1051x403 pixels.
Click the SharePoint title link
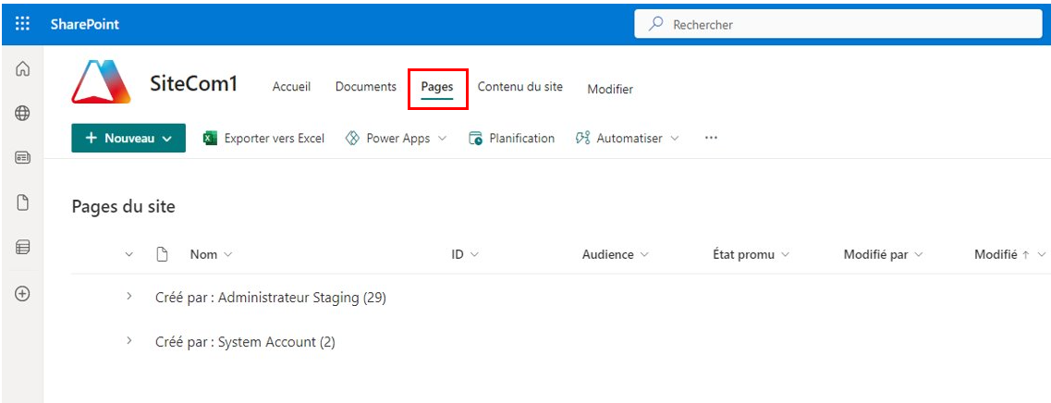pos(84,24)
